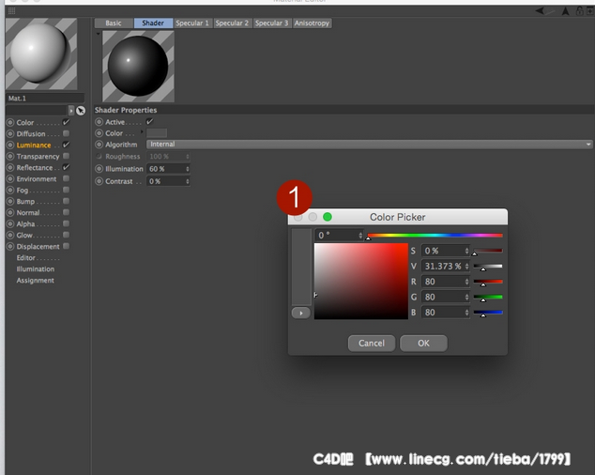Screen dimensions: 595x475
Task: Click the animation dot beside Displacement channel
Action: [x=10, y=247]
